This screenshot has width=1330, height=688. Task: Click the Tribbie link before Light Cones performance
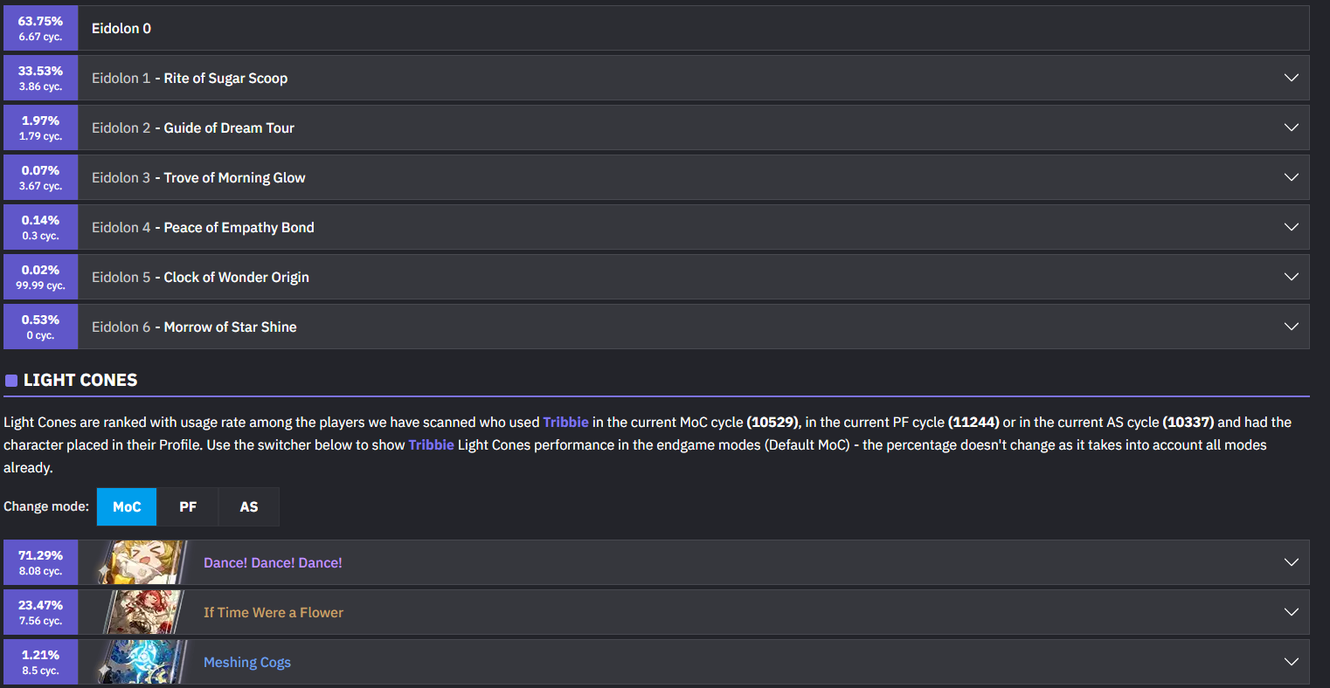[431, 444]
